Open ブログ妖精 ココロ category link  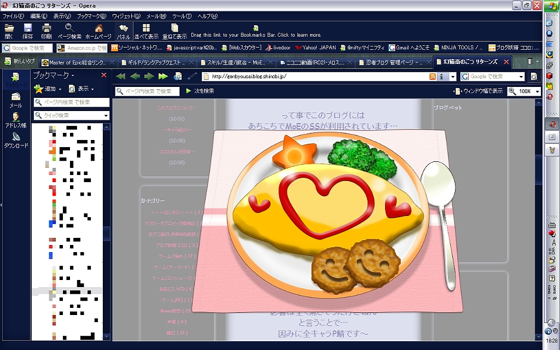(177, 245)
